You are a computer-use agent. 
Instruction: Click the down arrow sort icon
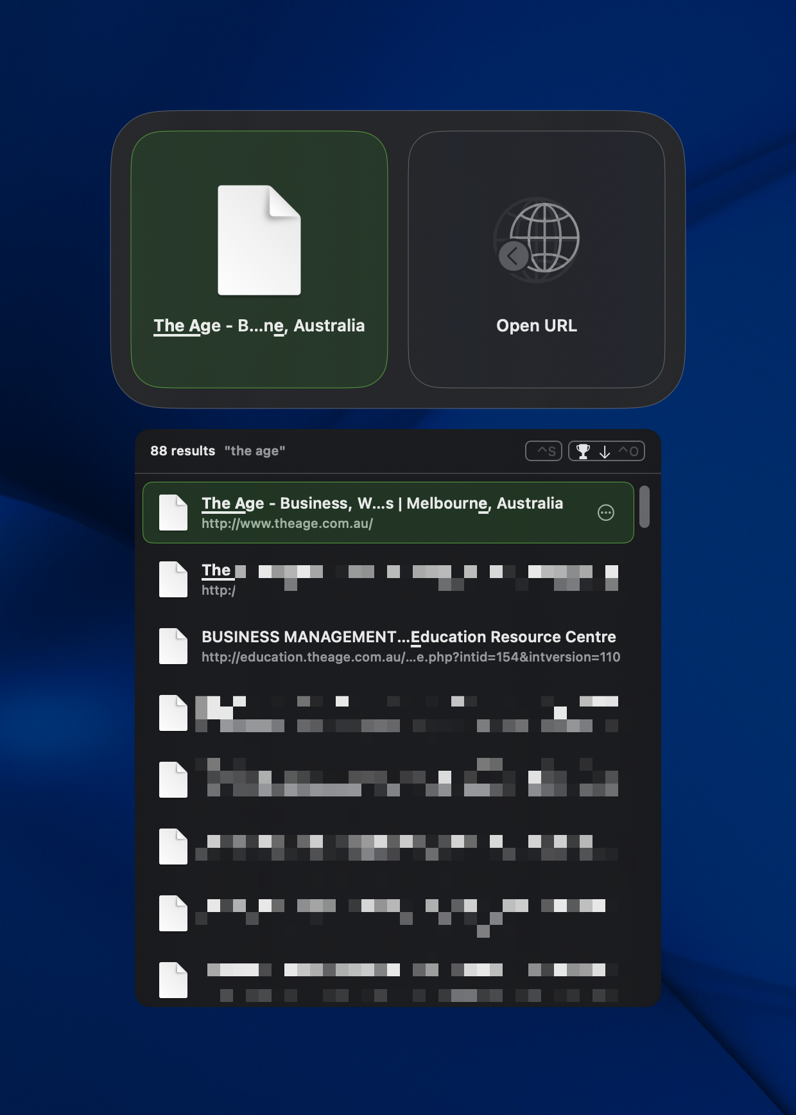tap(605, 452)
